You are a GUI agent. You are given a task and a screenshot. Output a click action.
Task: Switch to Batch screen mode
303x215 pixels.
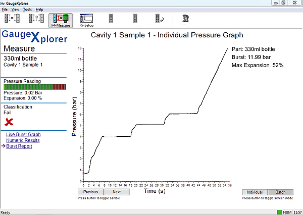tap(280, 192)
